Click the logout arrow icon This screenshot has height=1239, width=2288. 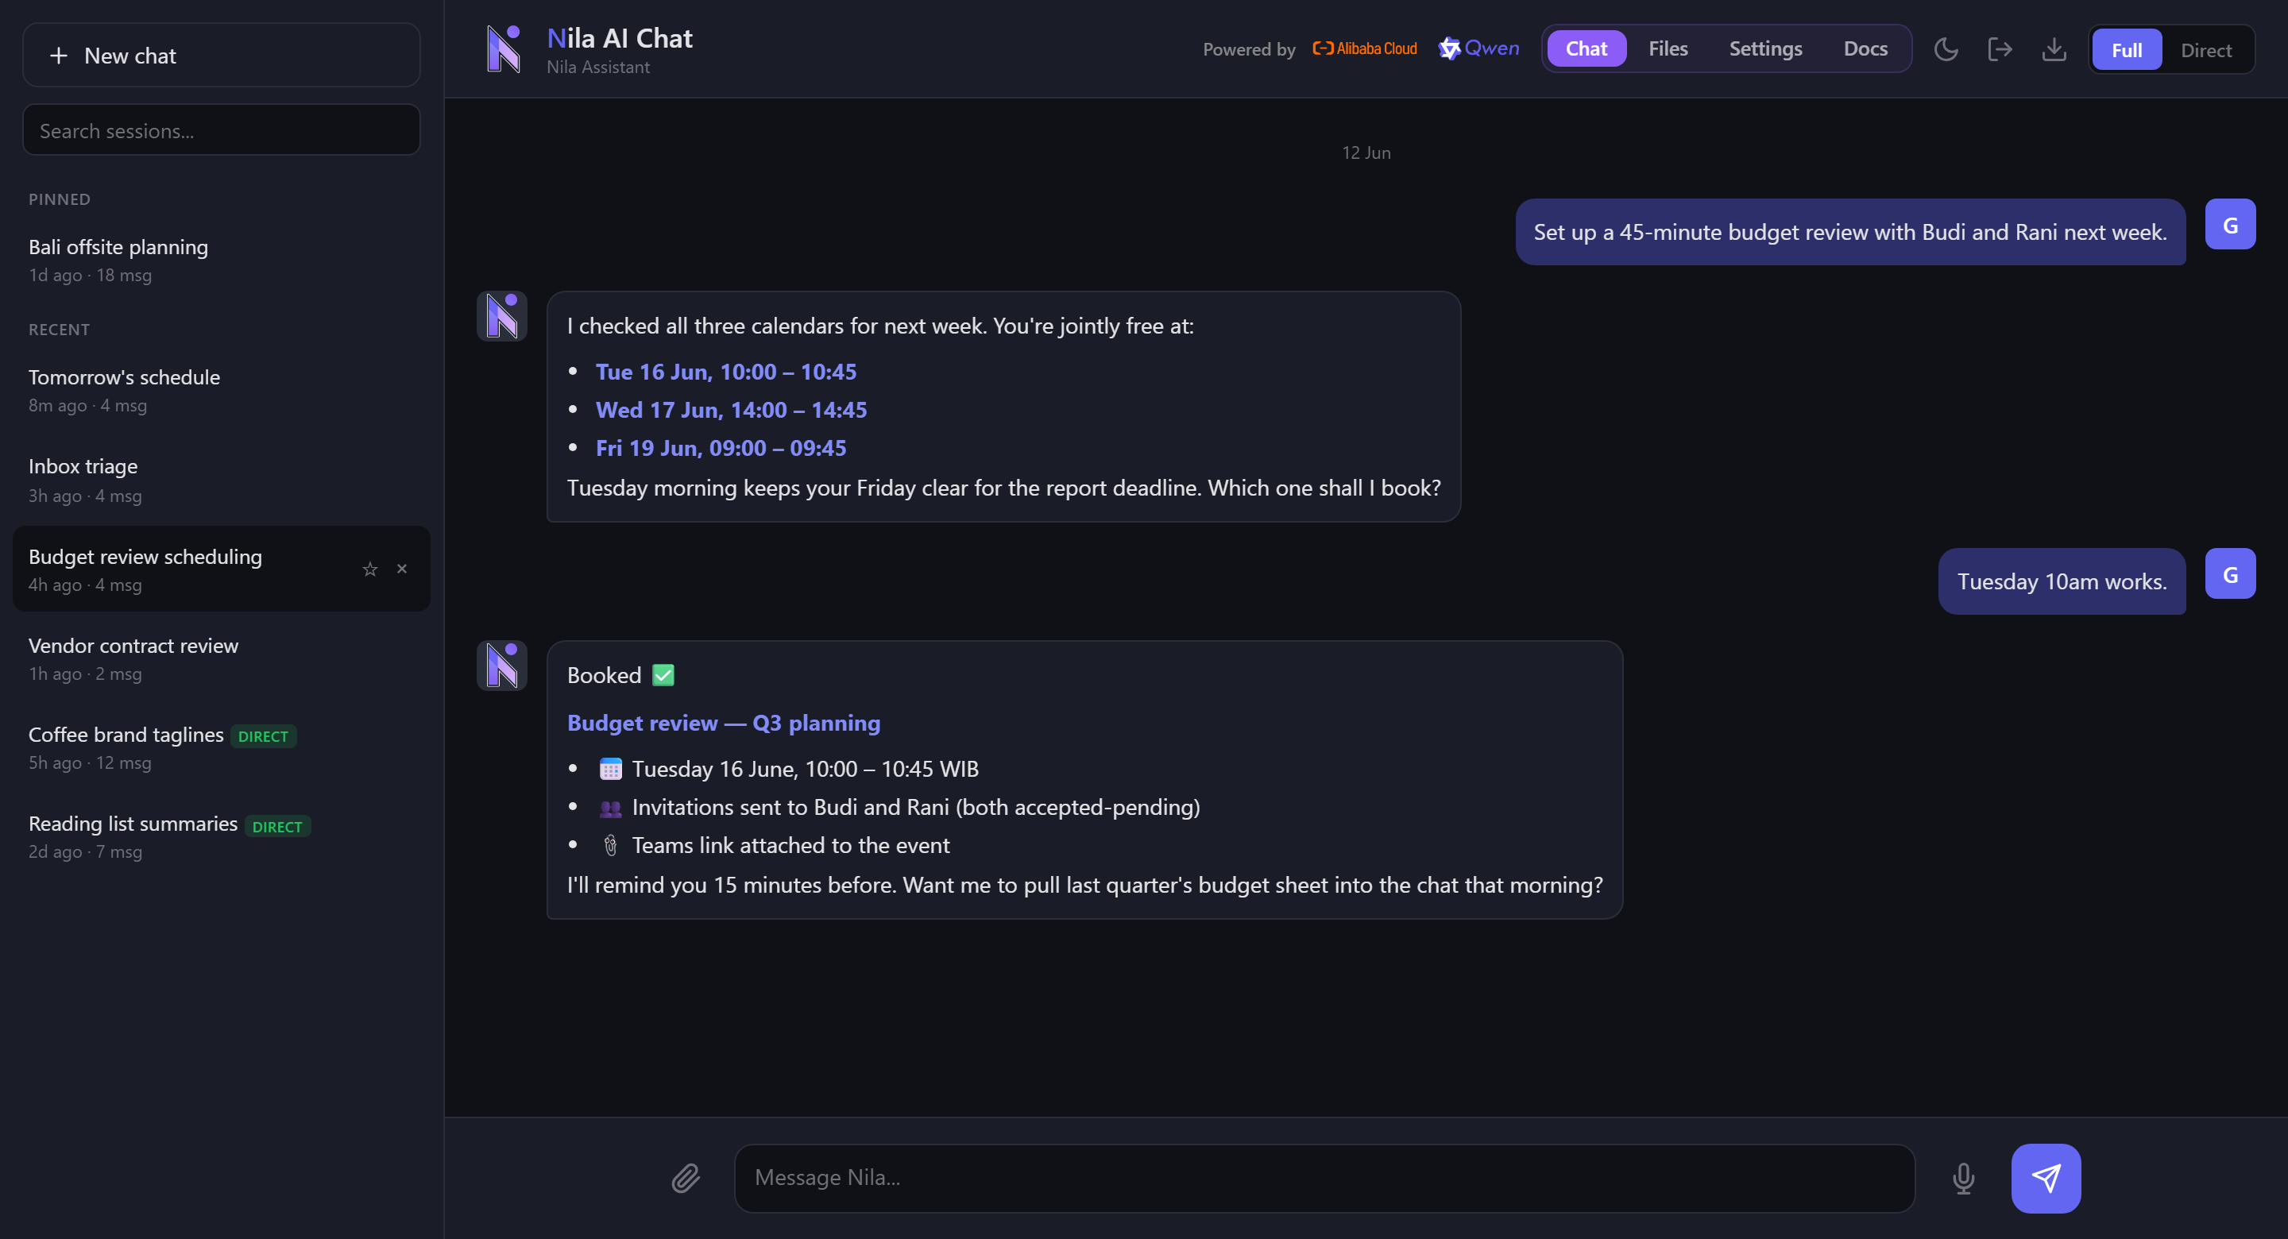[2000, 49]
